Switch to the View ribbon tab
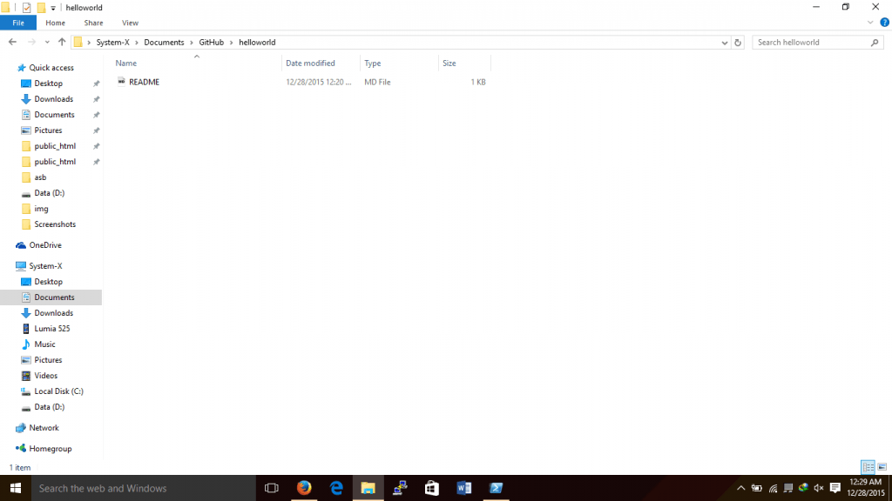892x501 pixels. [130, 23]
